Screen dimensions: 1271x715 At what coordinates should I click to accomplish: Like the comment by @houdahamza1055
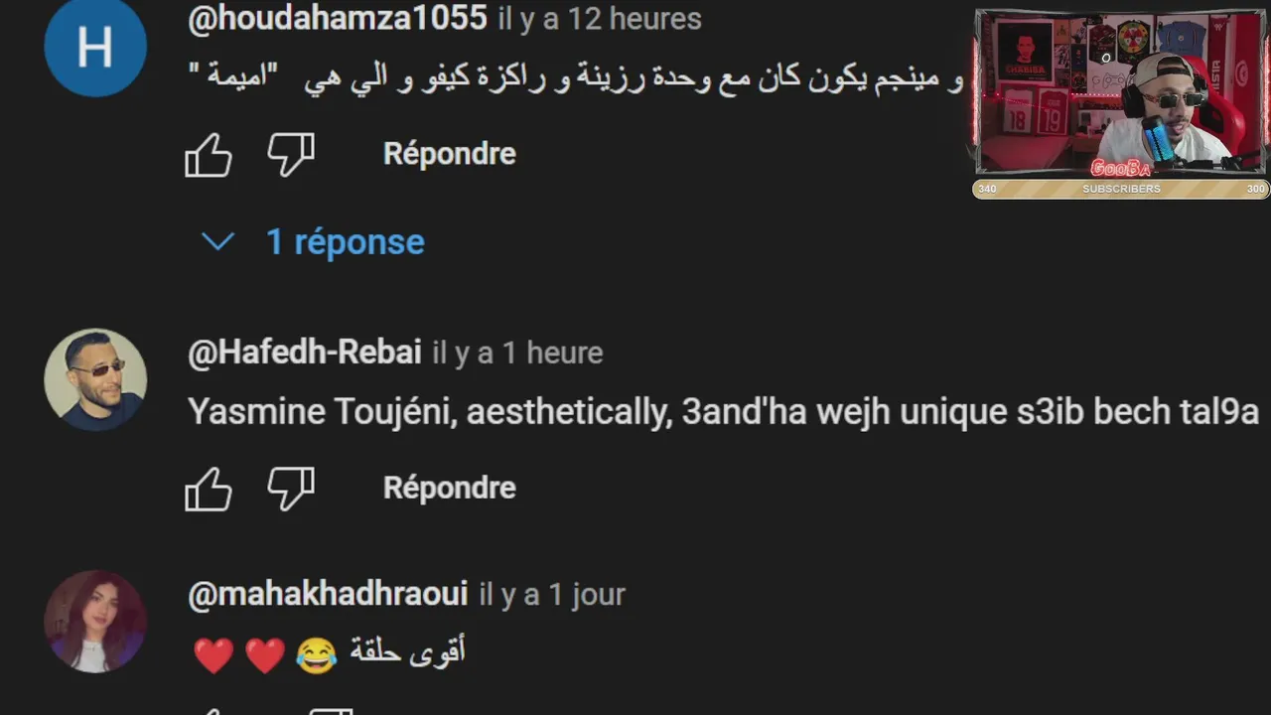point(209,155)
